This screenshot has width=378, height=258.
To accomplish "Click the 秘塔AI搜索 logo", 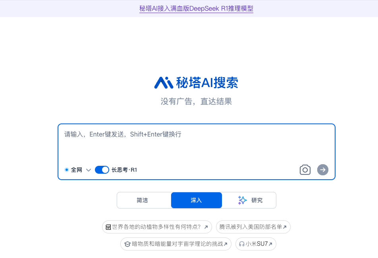I will (x=196, y=83).
